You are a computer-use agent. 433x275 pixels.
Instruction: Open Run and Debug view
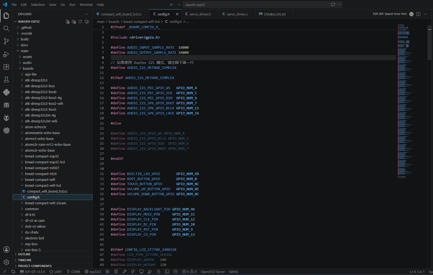[6, 54]
